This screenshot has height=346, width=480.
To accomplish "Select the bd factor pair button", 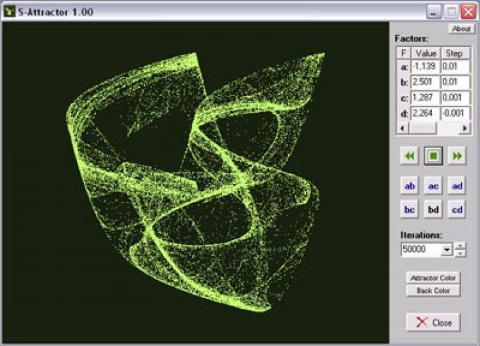I will (433, 210).
